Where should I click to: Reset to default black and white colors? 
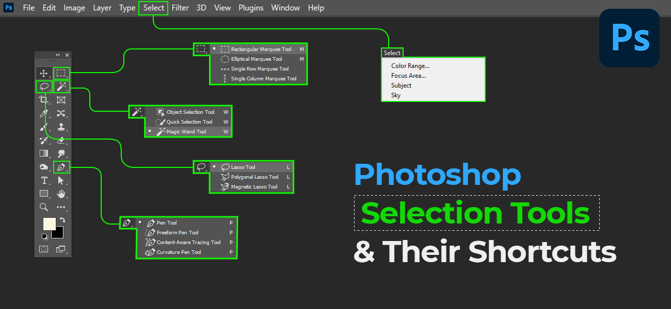pos(44,236)
